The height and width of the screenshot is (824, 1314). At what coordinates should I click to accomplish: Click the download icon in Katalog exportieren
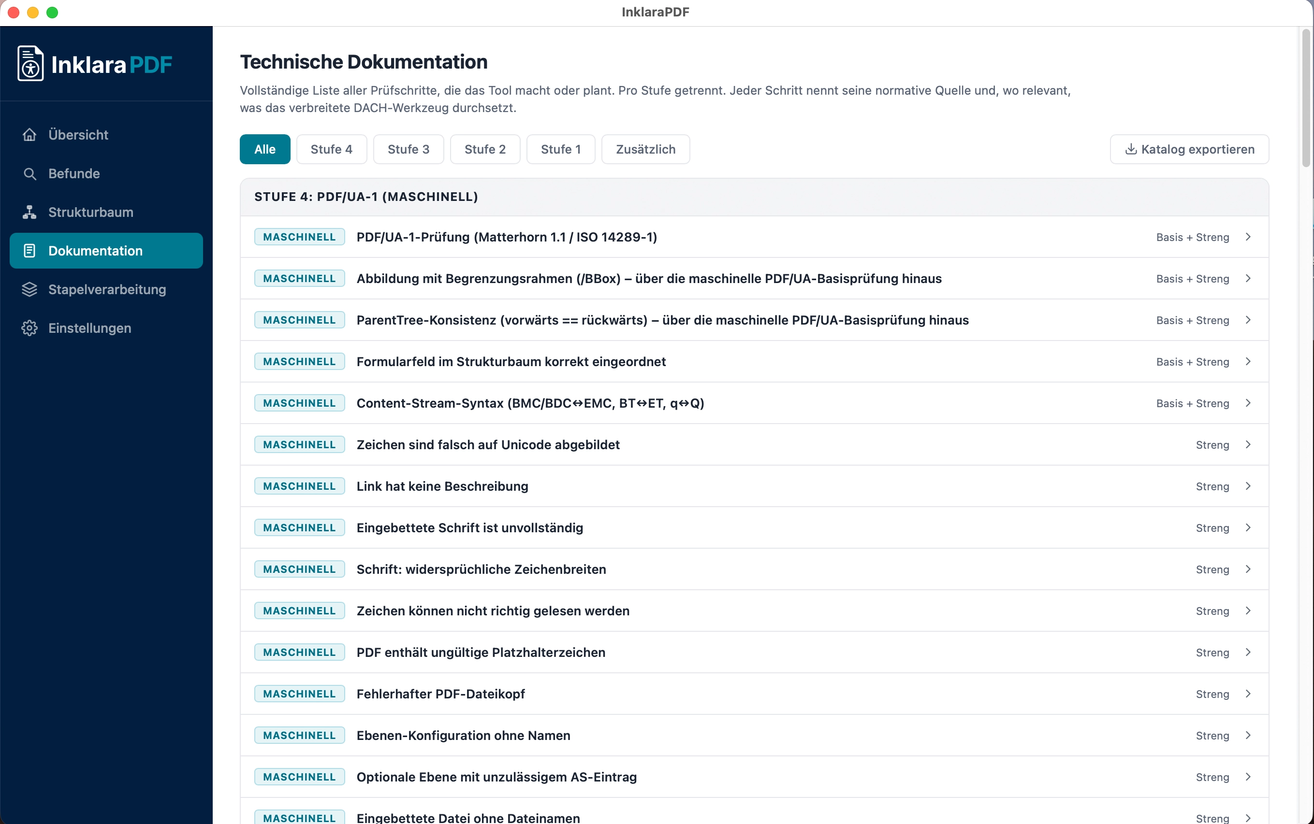pyautogui.click(x=1131, y=149)
